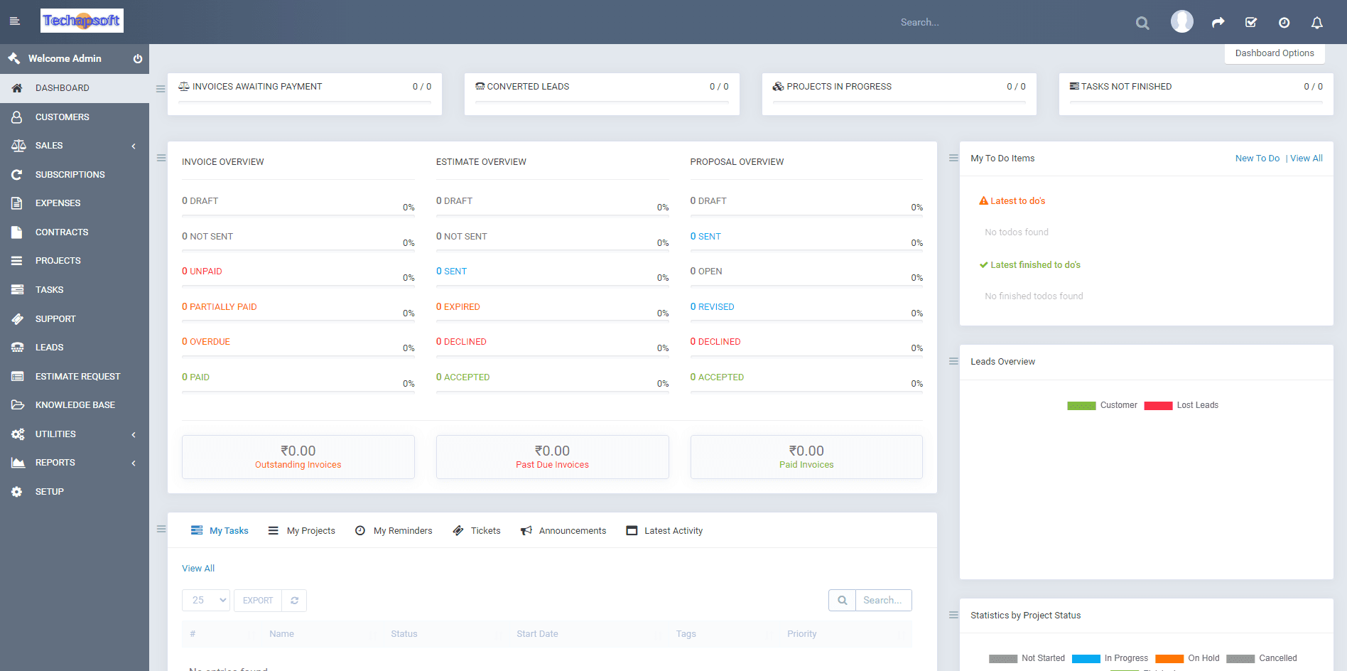This screenshot has width=1347, height=671.
Task: Click the timer clock icon in header
Action: click(x=1284, y=23)
